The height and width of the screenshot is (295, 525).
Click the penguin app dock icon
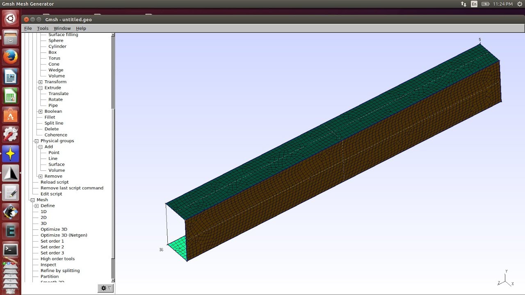tap(10, 212)
